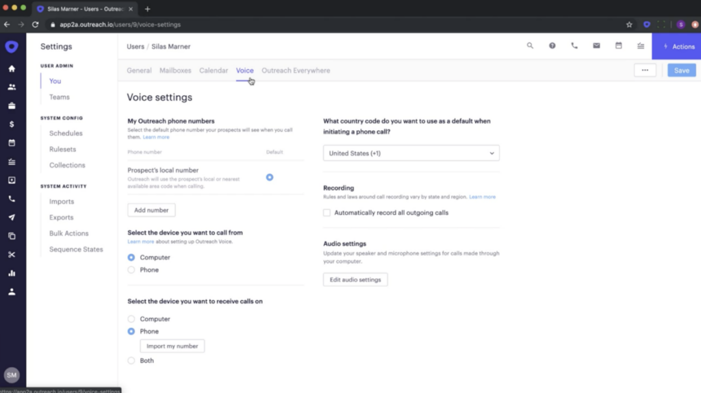This screenshot has height=393, width=701.
Task: Select Both to receive calls on
Action: pyautogui.click(x=131, y=361)
